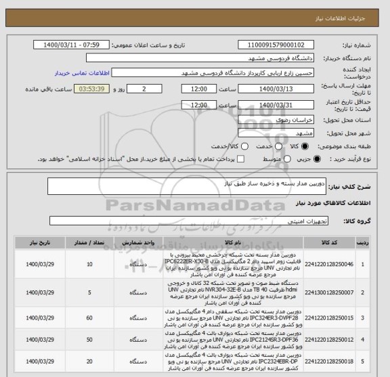390x377 pixels.
Task: Click the request creator name field
Action: pyautogui.click(x=213, y=73)
